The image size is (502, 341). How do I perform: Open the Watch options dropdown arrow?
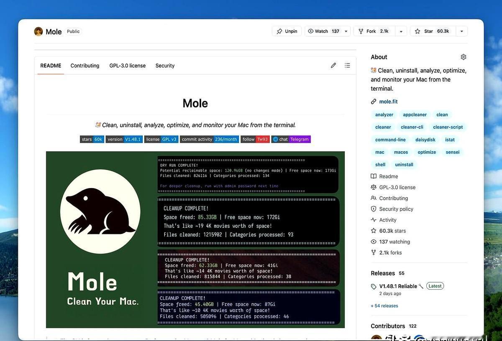coord(346,31)
